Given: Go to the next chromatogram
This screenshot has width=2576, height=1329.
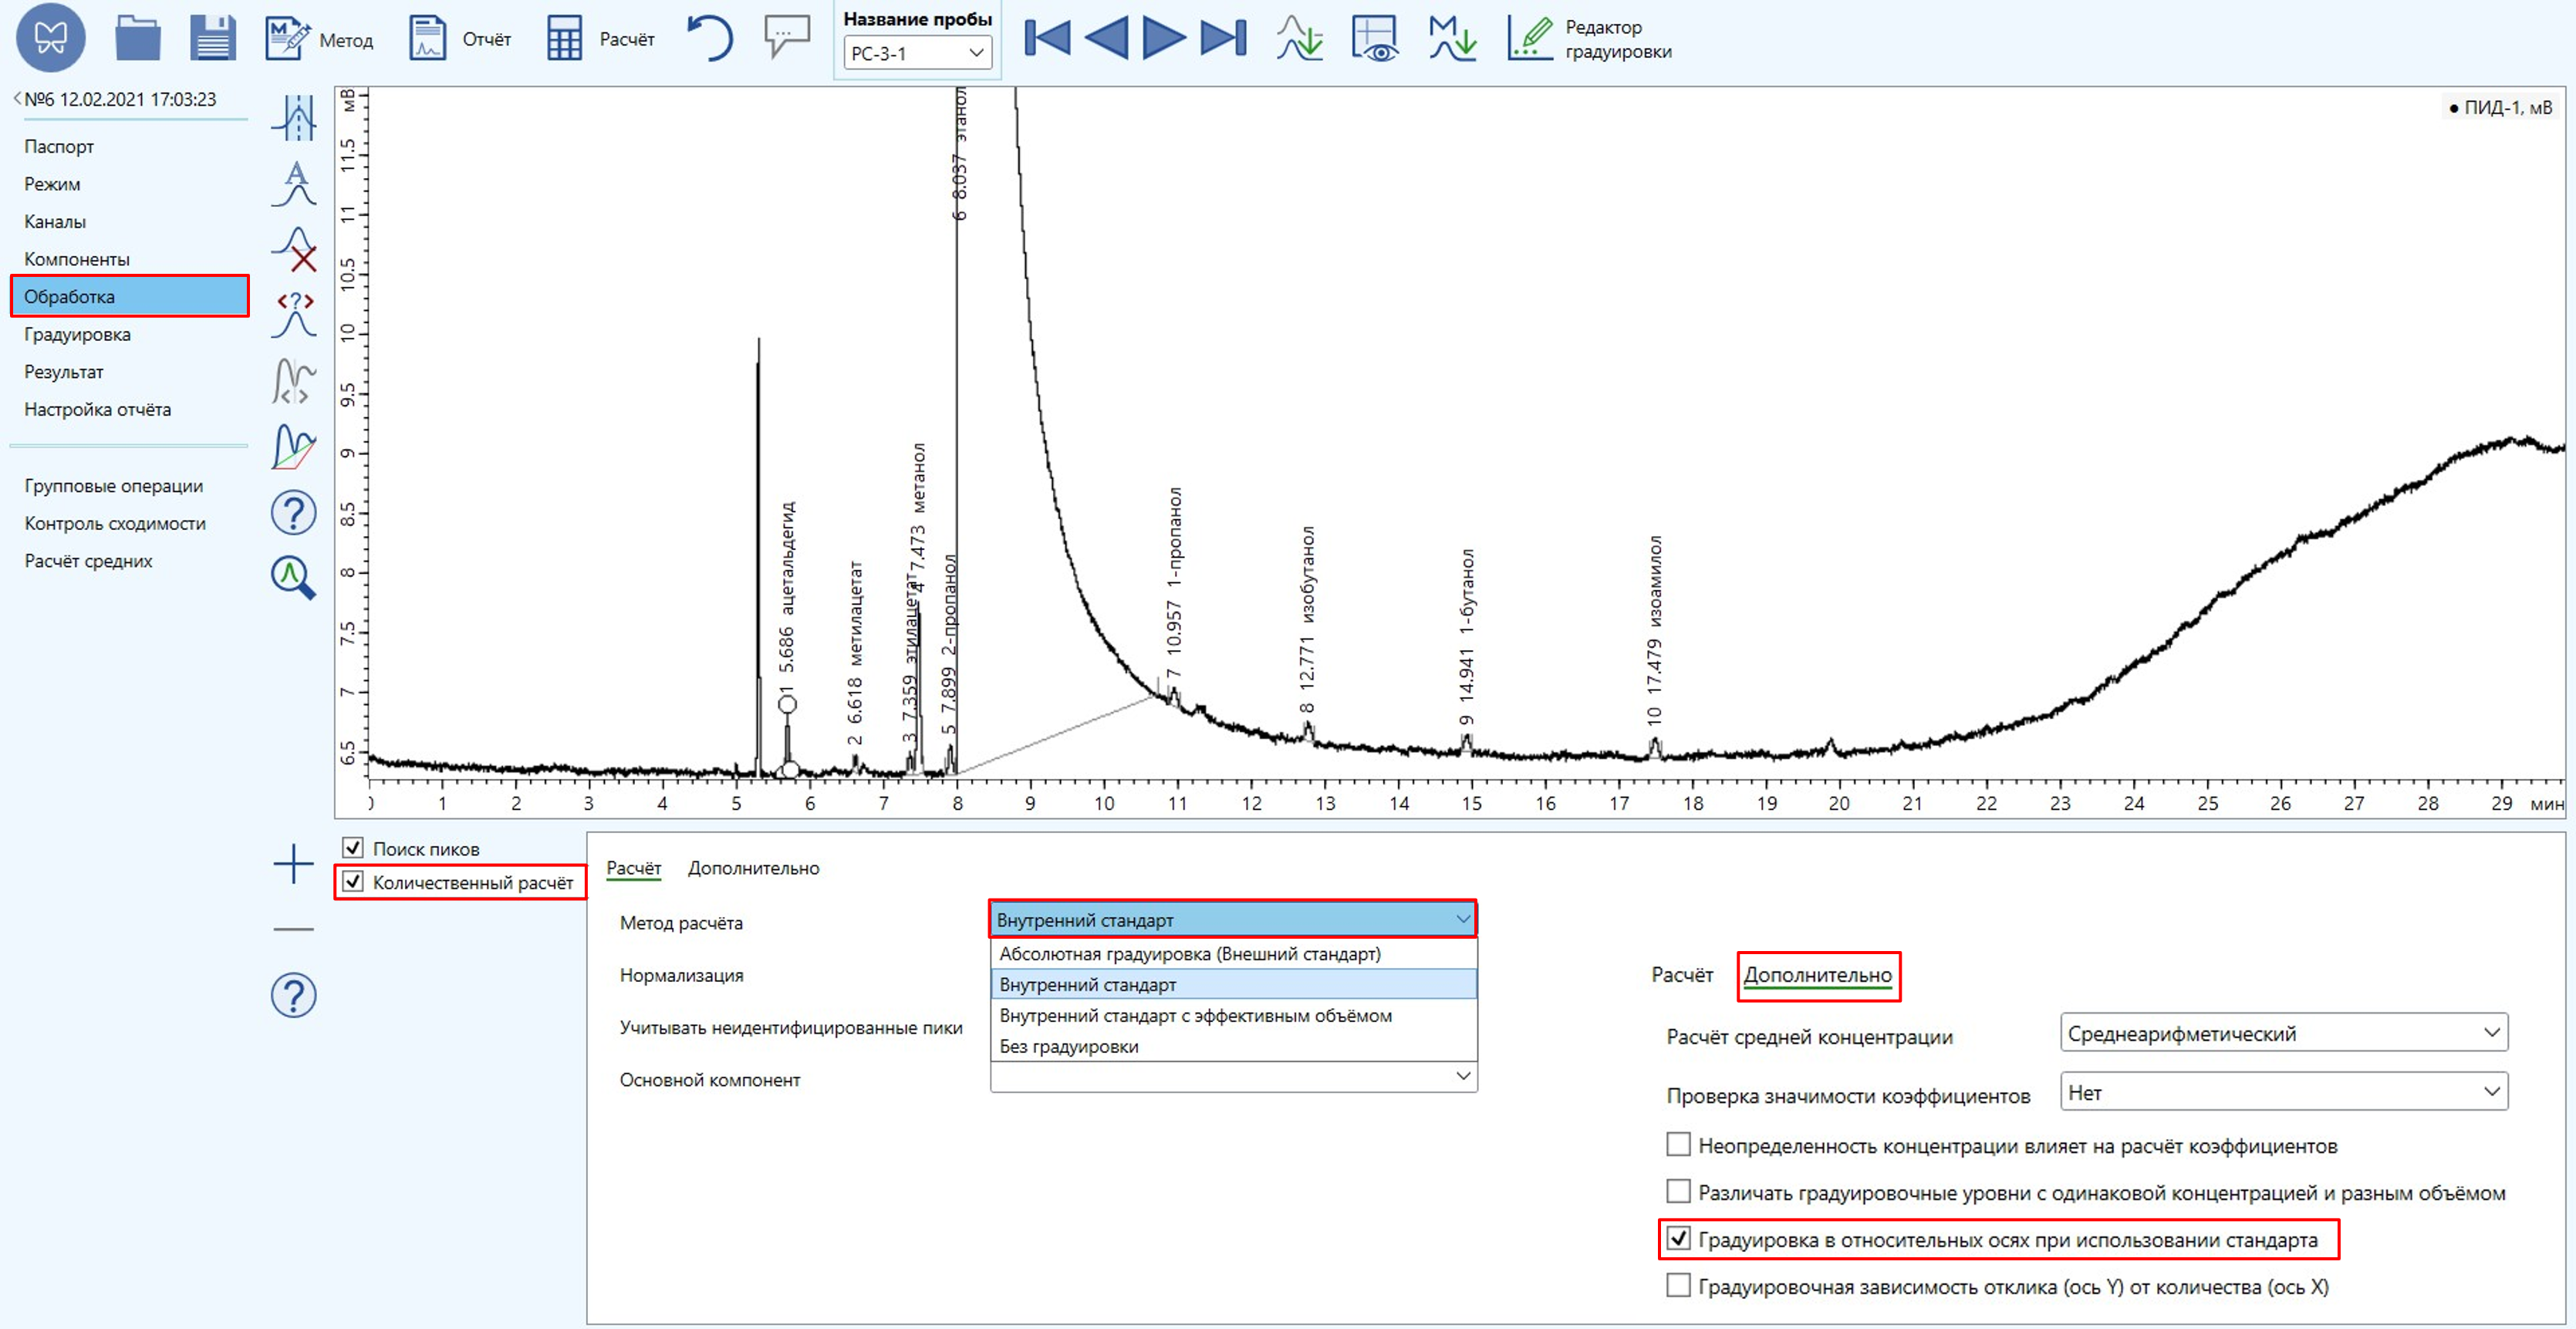Looking at the screenshot, I should point(1164,38).
